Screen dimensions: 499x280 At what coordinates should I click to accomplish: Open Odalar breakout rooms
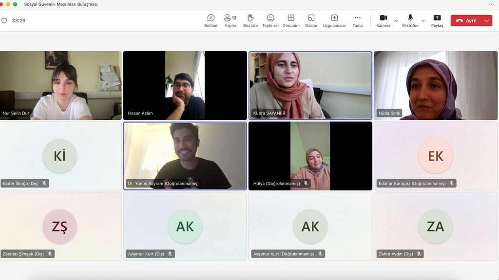[311, 20]
